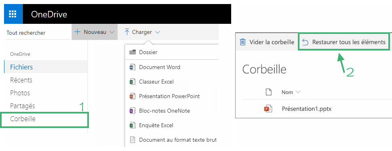
Task: Click the Word icon in the menu
Action: 132,67
